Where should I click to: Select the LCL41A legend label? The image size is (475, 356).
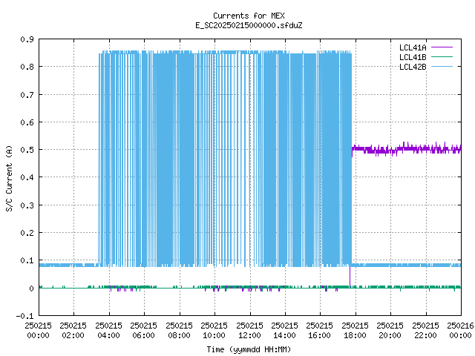click(413, 47)
